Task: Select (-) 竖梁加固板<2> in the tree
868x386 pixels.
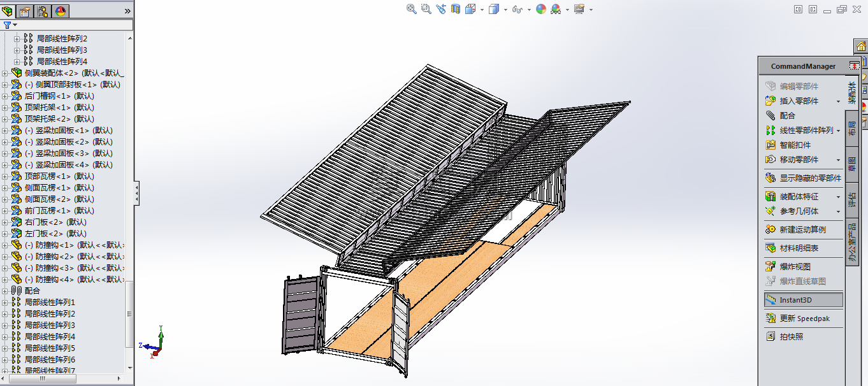Action: 68,141
